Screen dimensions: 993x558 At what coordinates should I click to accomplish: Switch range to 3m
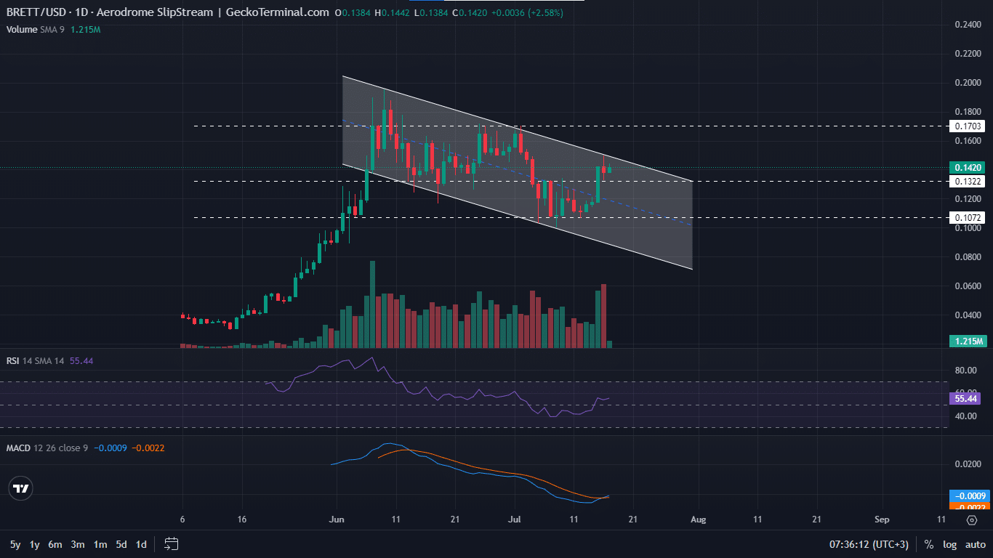click(78, 544)
